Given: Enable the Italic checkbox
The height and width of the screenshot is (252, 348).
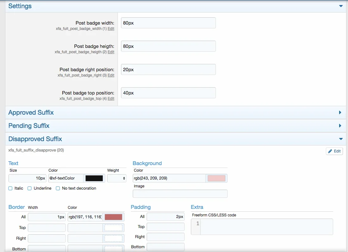Looking at the screenshot, I should [x=10, y=188].
